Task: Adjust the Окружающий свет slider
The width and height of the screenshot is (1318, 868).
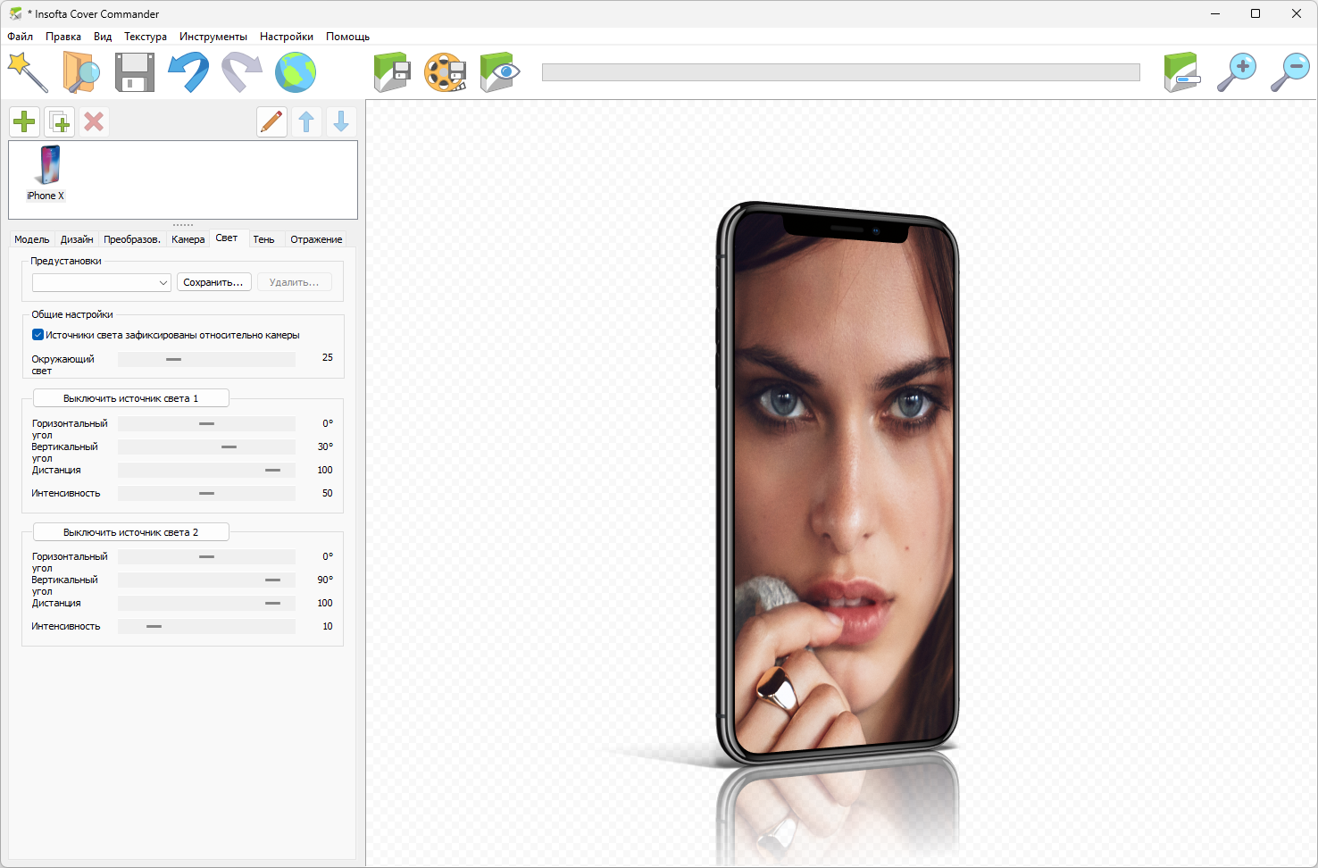Action: 206,359
